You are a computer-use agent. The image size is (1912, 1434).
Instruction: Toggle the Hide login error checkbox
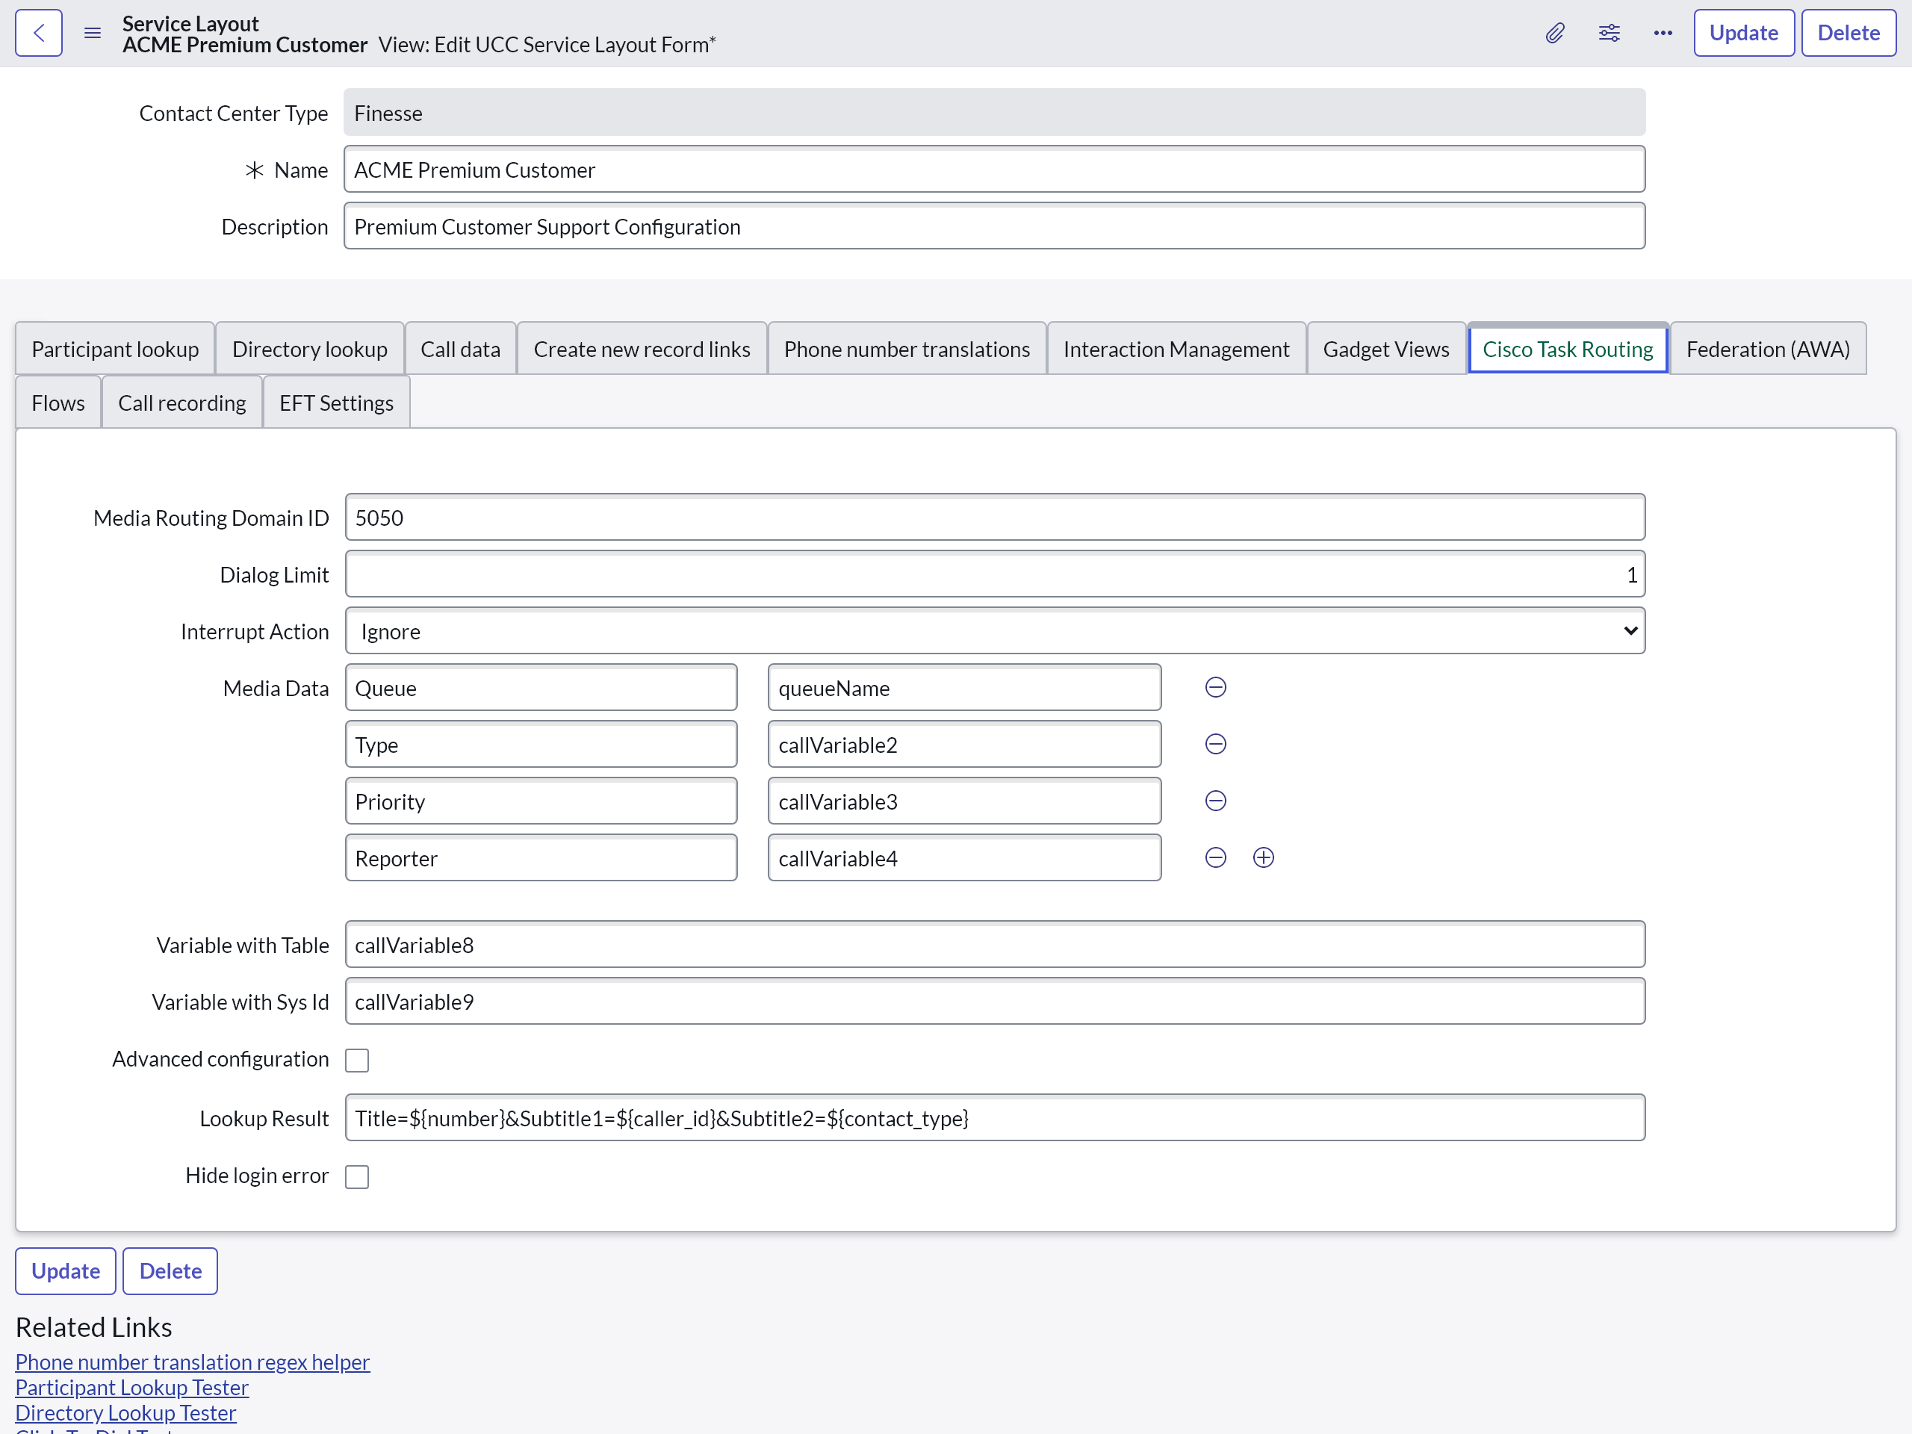pyautogui.click(x=357, y=1176)
